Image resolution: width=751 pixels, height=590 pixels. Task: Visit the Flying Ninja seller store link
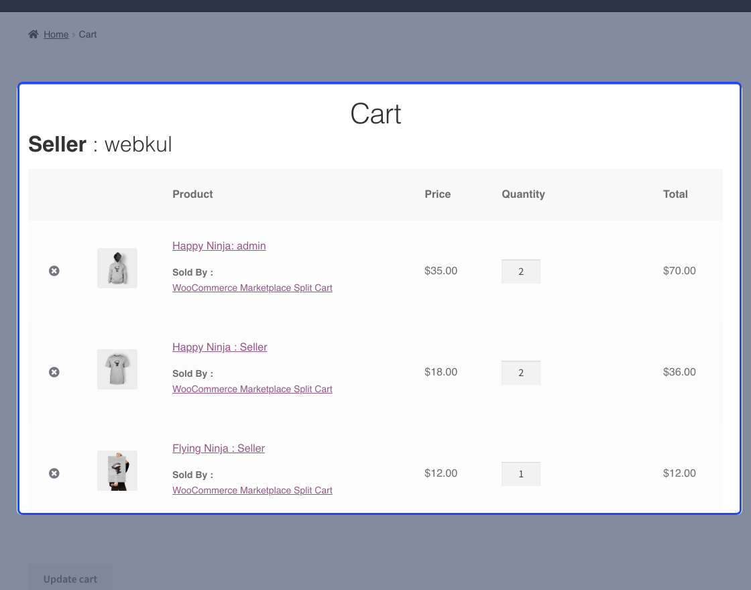[252, 490]
